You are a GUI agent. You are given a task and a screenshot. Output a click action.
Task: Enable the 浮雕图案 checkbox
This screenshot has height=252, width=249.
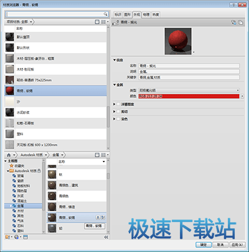click(x=118, y=104)
